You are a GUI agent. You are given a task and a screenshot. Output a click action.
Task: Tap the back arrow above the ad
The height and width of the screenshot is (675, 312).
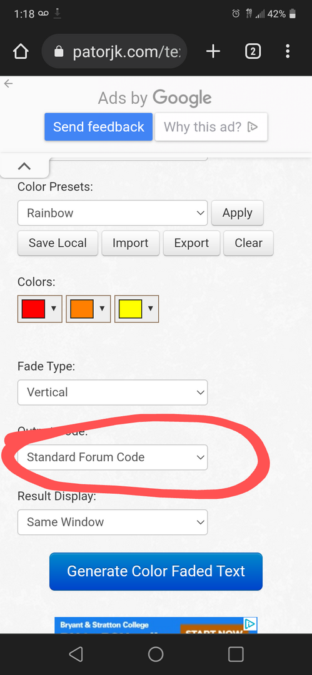point(8,84)
